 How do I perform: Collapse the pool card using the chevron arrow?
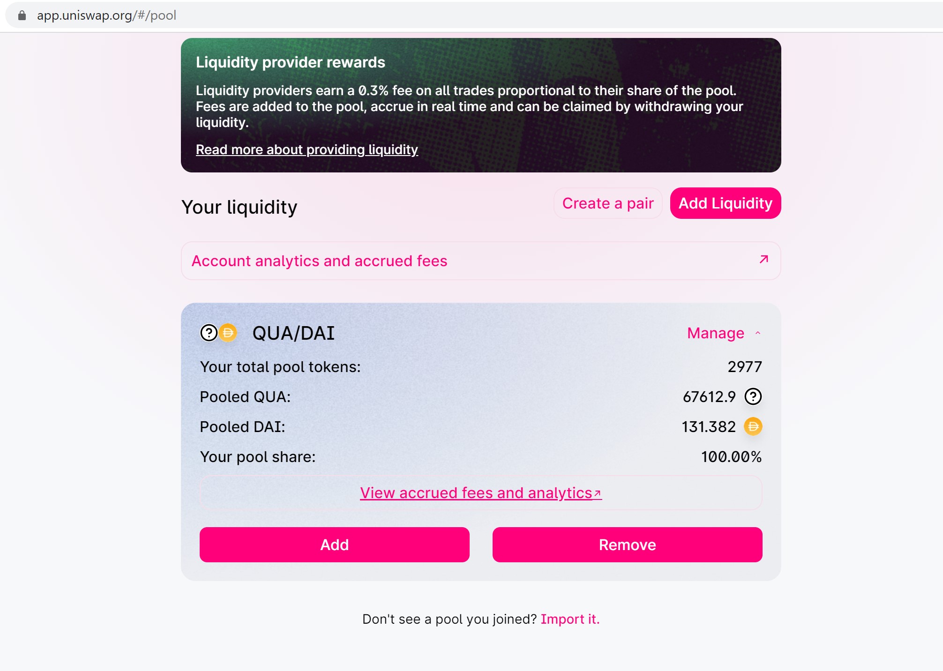(x=758, y=333)
